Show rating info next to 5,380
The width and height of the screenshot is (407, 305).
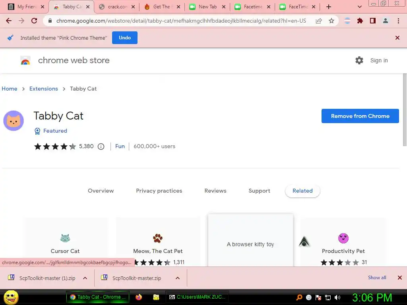pos(101,147)
